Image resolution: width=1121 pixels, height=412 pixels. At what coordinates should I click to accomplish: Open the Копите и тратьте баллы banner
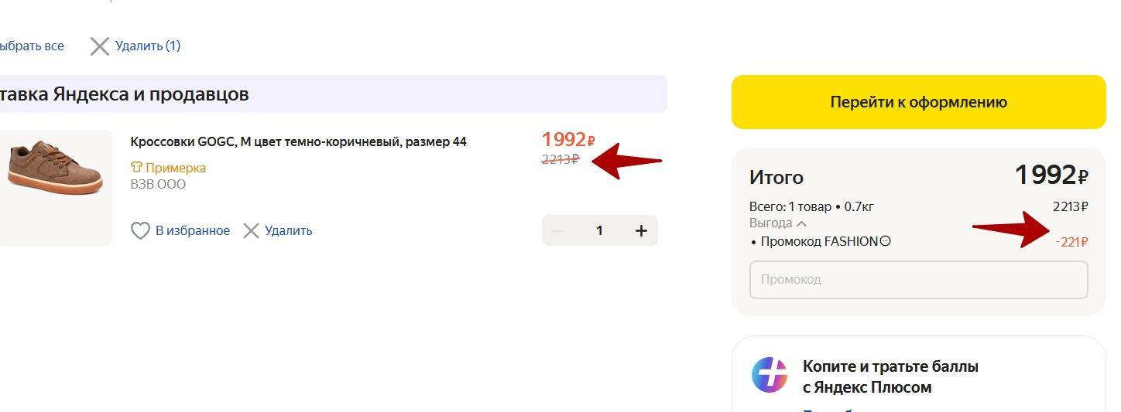pyautogui.click(x=890, y=376)
